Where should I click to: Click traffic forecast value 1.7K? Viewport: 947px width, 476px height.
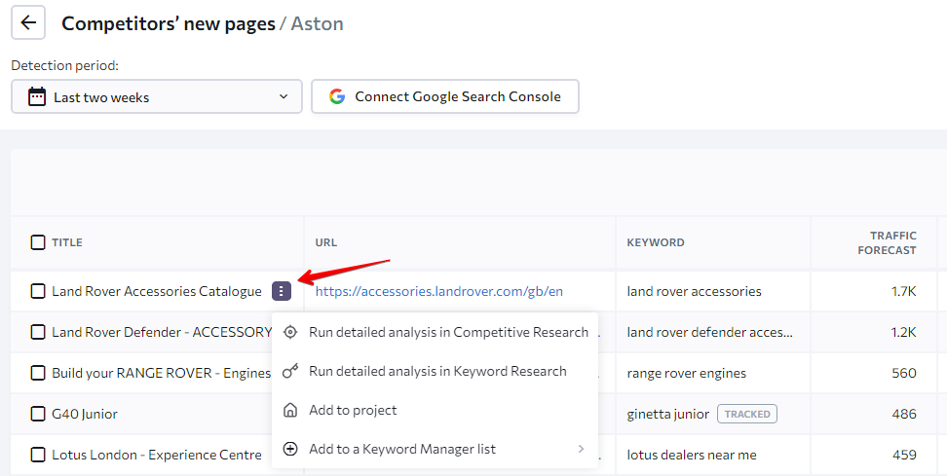click(x=903, y=291)
